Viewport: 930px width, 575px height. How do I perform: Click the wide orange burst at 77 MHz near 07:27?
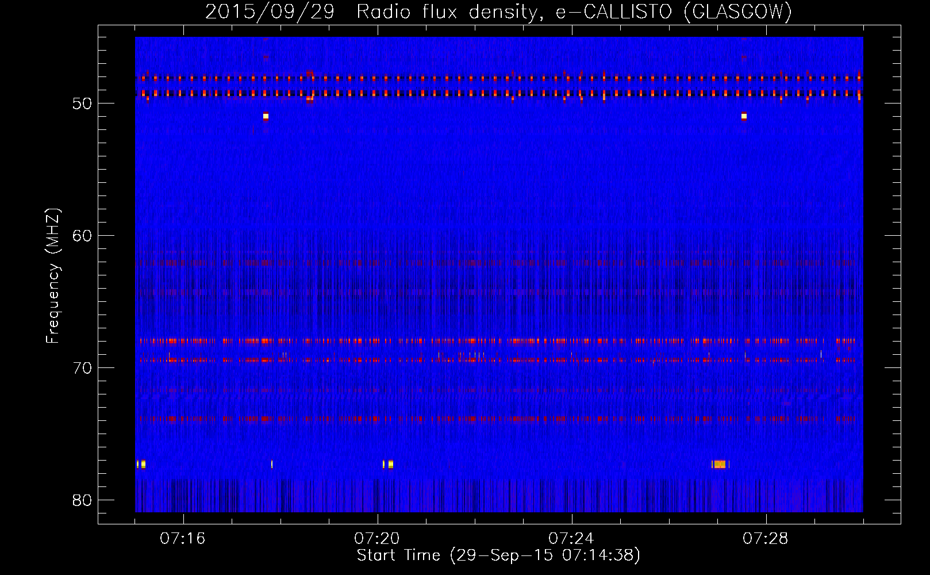pos(720,464)
